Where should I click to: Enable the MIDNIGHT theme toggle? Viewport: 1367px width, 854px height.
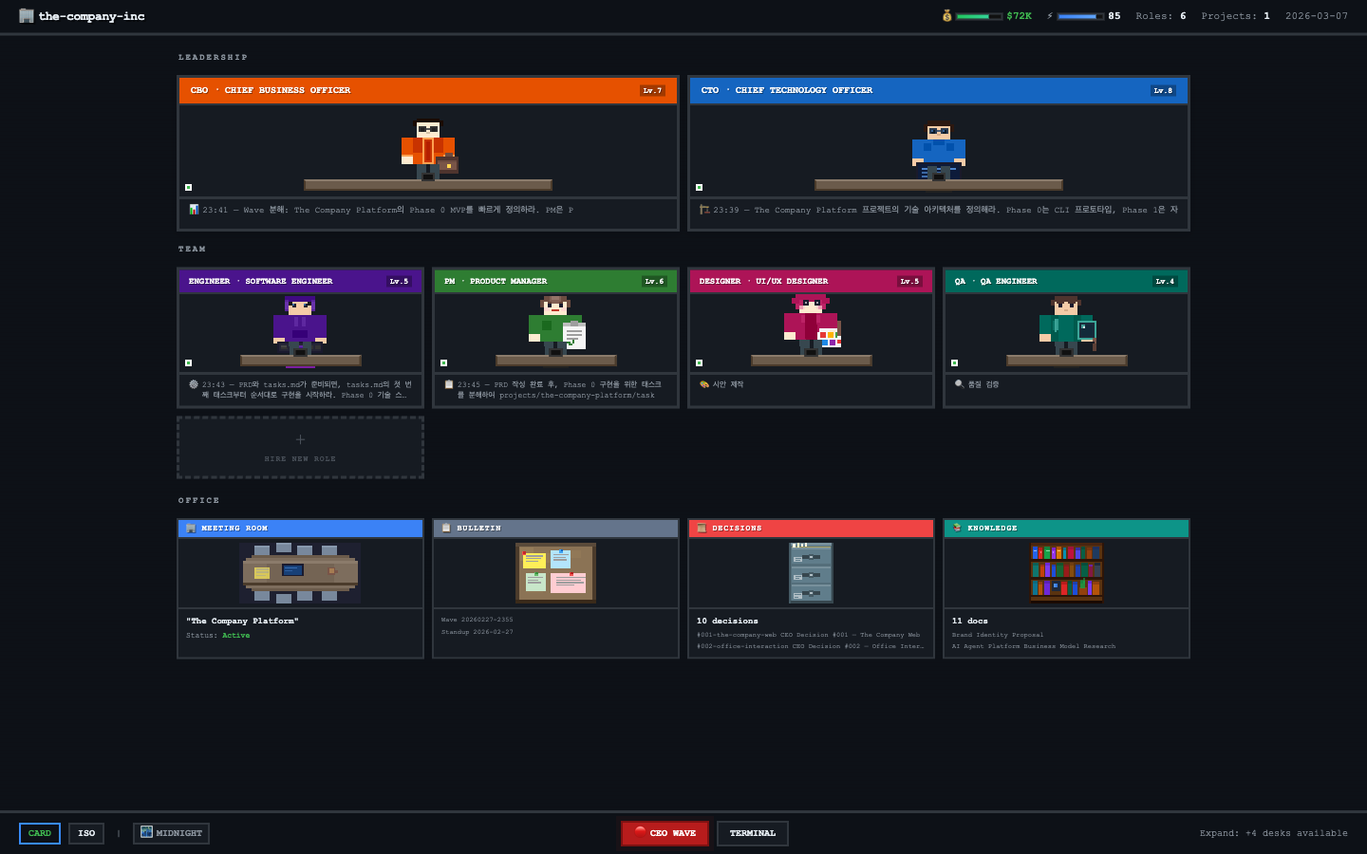click(x=171, y=833)
